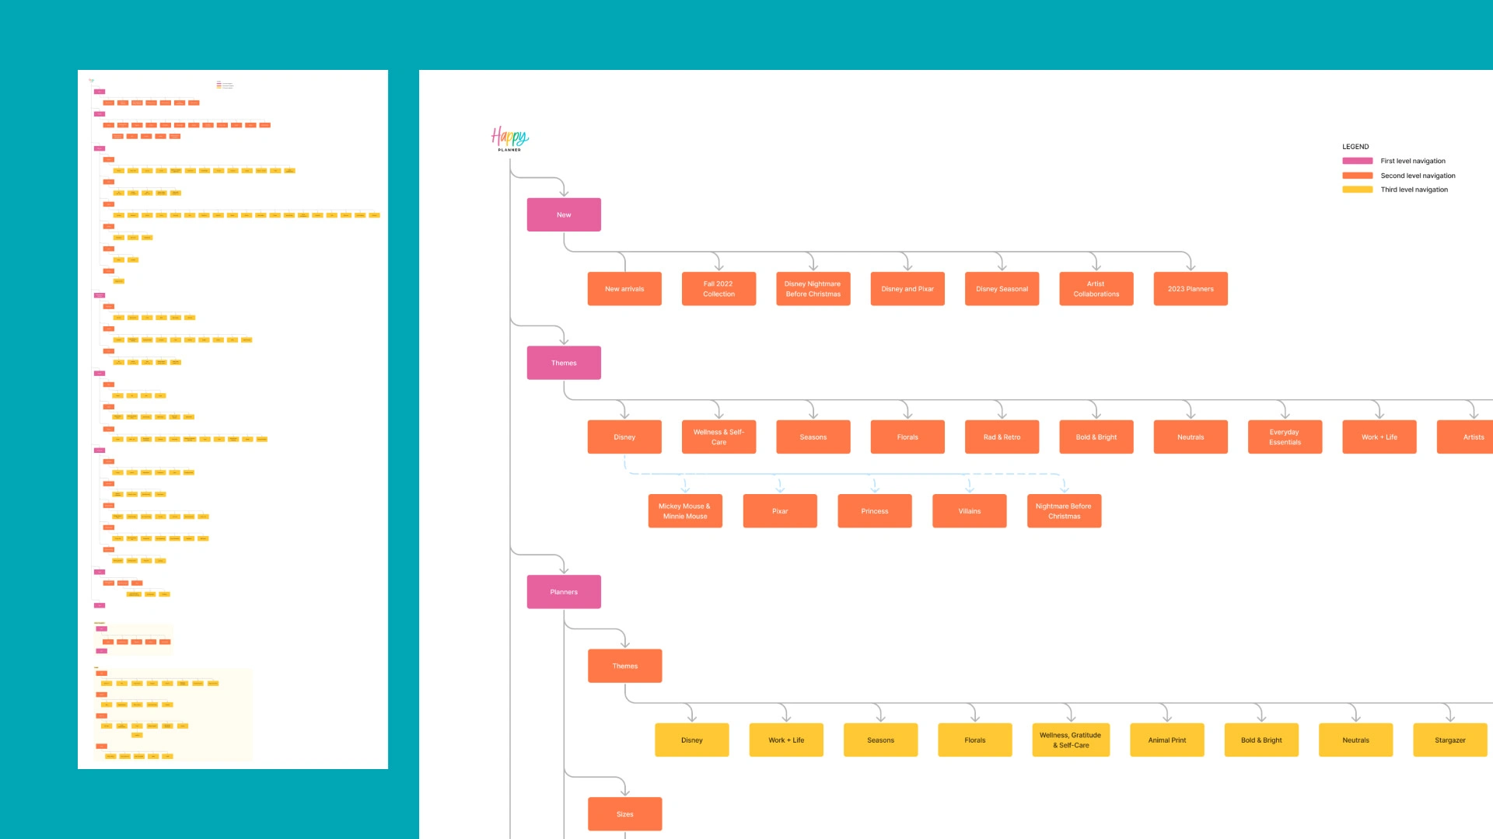Viewport: 1493px width, 839px height.
Task: Click the First level navigation label
Action: point(1413,162)
